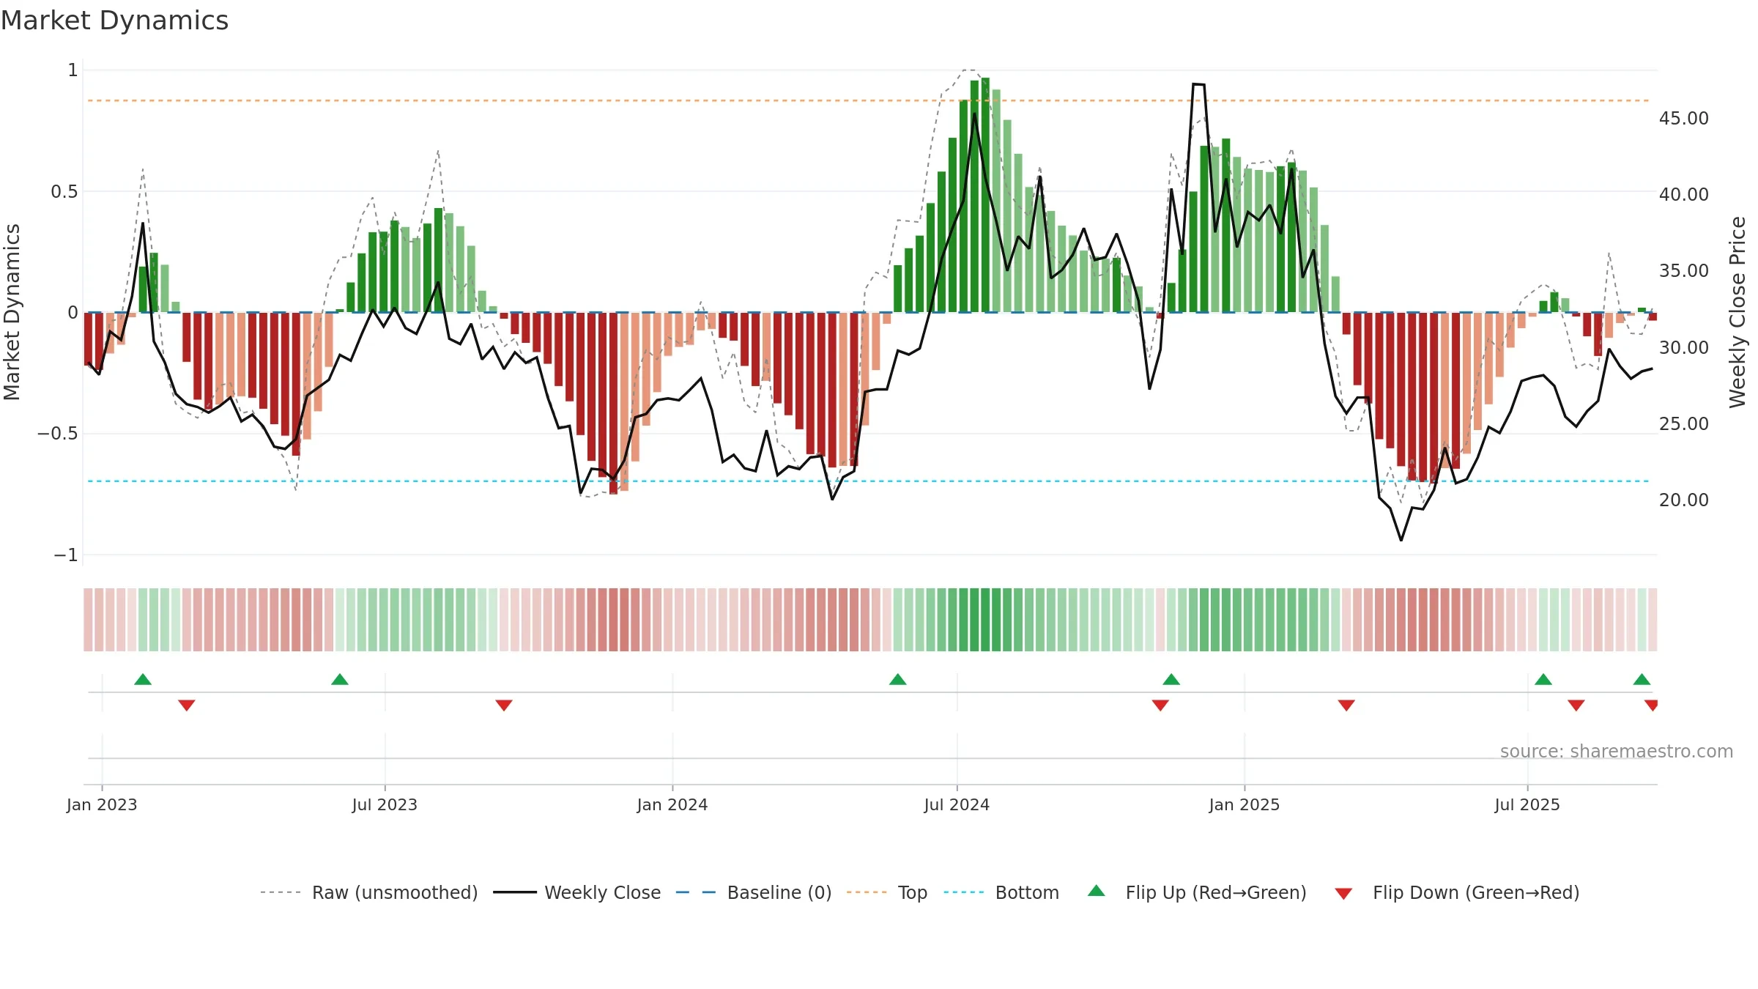
Task: Click the 25.00 price axis label
Action: pyautogui.click(x=1684, y=423)
